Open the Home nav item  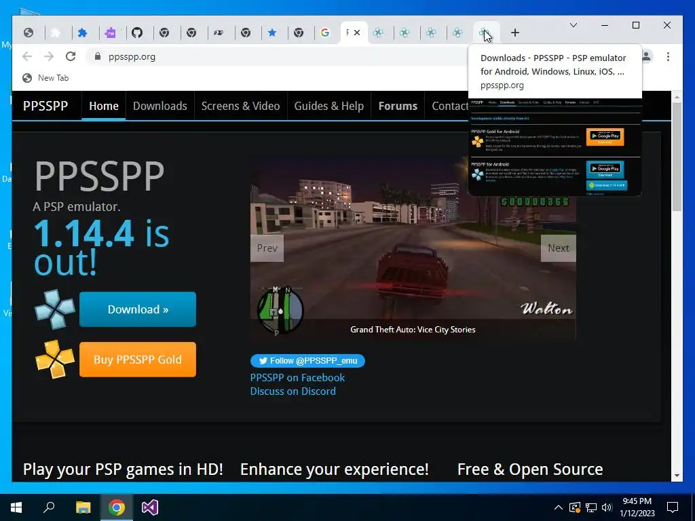click(104, 106)
